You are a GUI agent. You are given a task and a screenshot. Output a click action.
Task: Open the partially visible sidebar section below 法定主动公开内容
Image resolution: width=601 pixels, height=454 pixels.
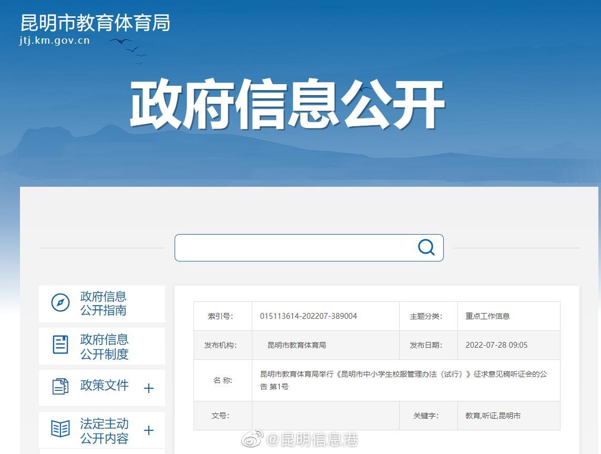(x=101, y=451)
